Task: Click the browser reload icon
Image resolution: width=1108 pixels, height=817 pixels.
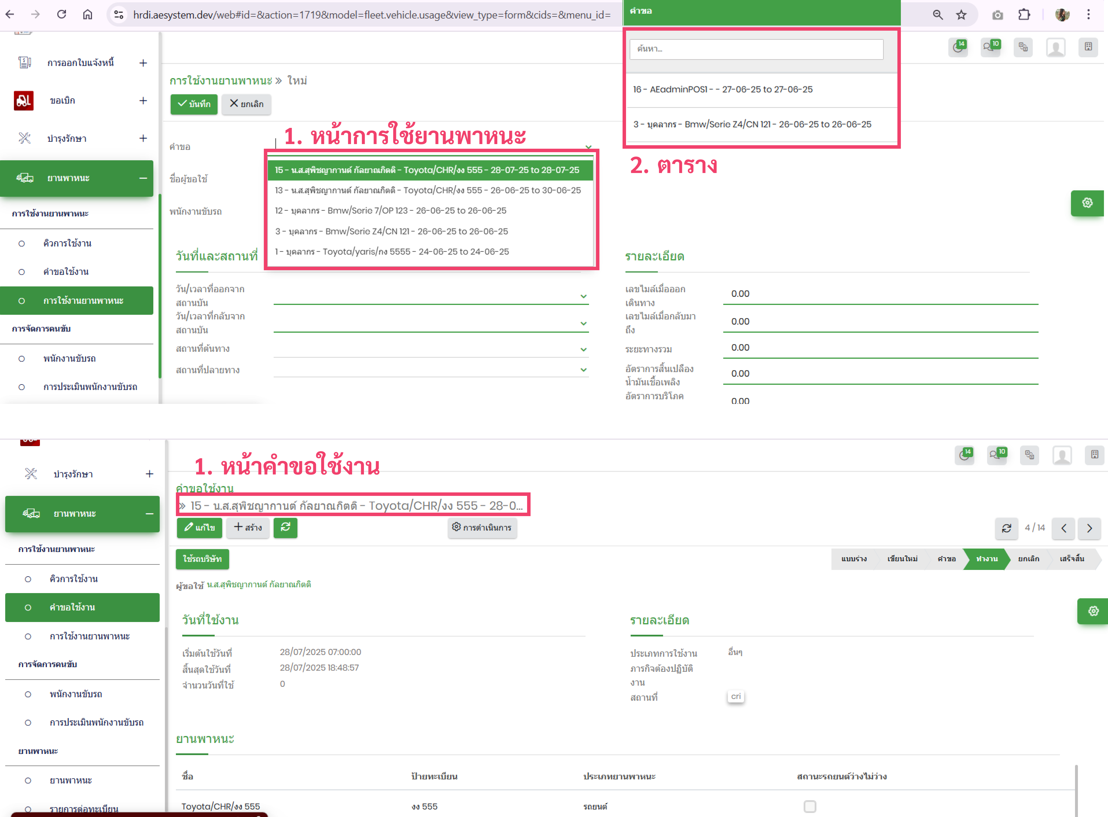Action: point(61,14)
